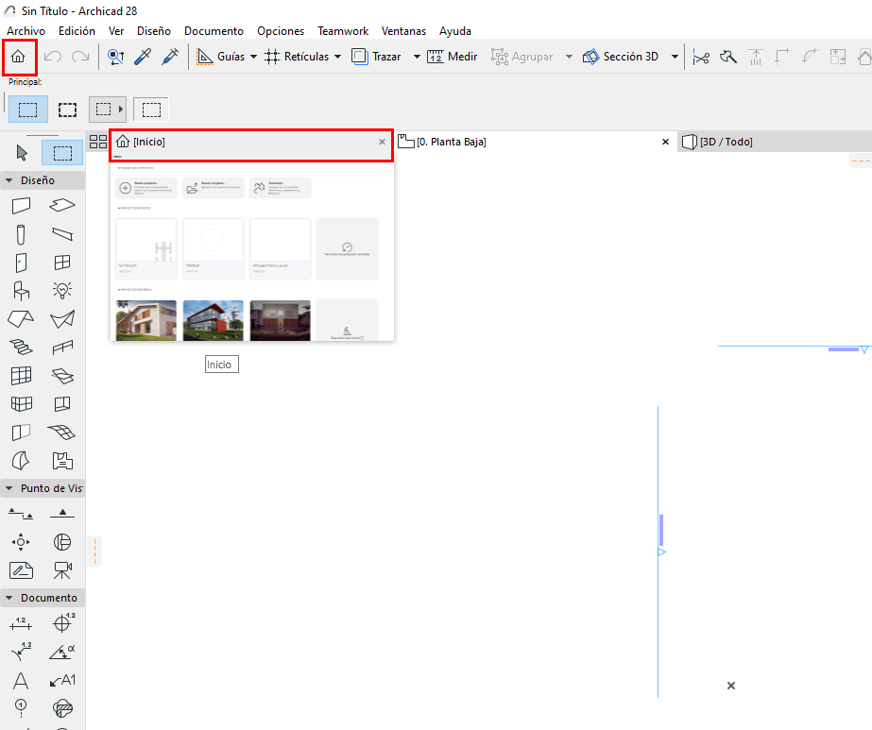Select the Lámpara tool in the Diseño panel
Image resolution: width=872 pixels, height=730 pixels.
pyautogui.click(x=62, y=290)
